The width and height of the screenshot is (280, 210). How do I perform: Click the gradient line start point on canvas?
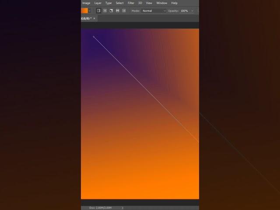point(94,37)
